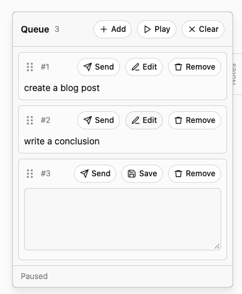Click the Queue heading
This screenshot has height=294, width=242.
coord(35,29)
